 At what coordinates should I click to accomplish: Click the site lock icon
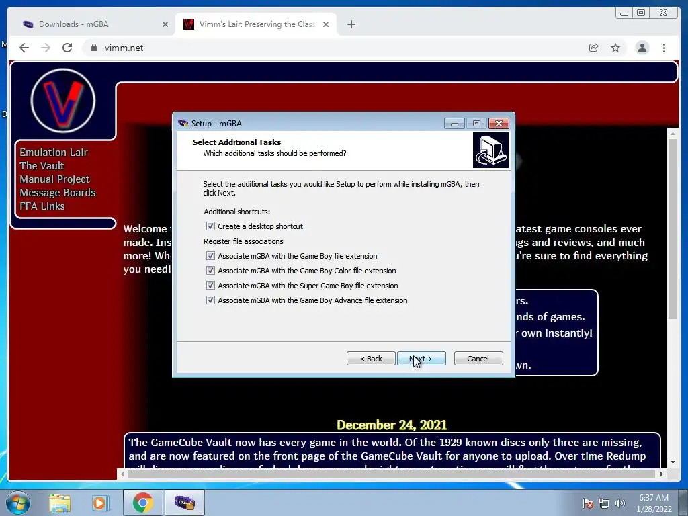[93, 48]
